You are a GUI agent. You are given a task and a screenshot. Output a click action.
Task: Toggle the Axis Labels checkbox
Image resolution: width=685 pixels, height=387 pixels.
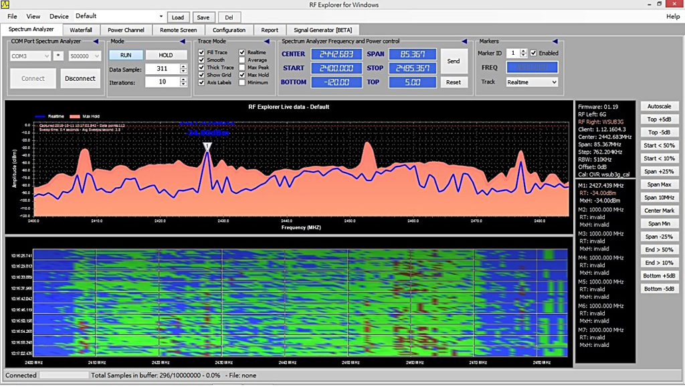pyautogui.click(x=201, y=82)
